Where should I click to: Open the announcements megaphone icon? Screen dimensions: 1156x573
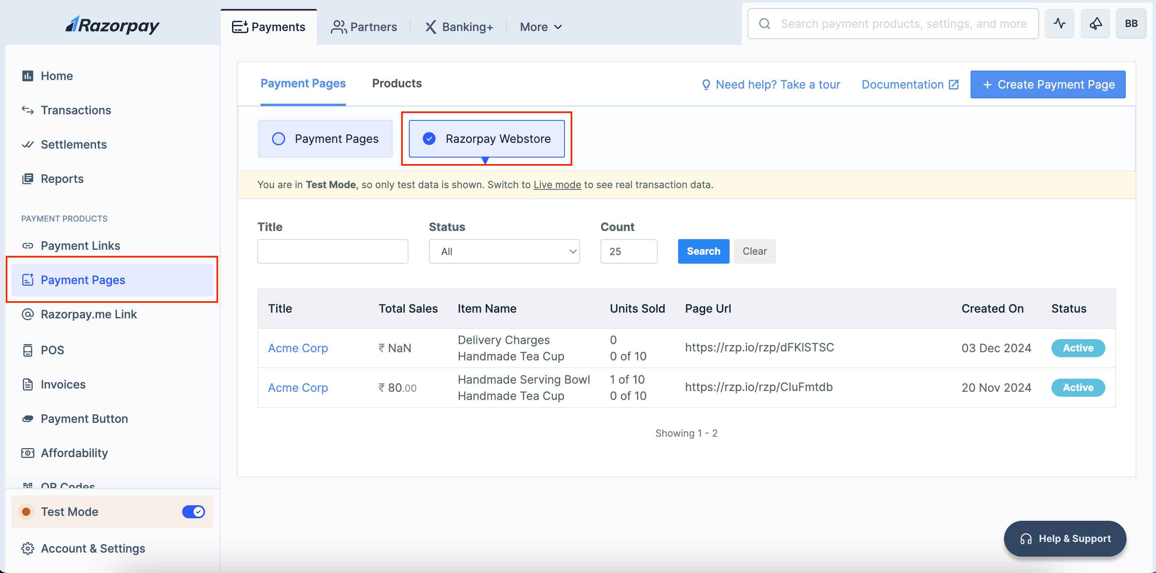coord(1095,24)
